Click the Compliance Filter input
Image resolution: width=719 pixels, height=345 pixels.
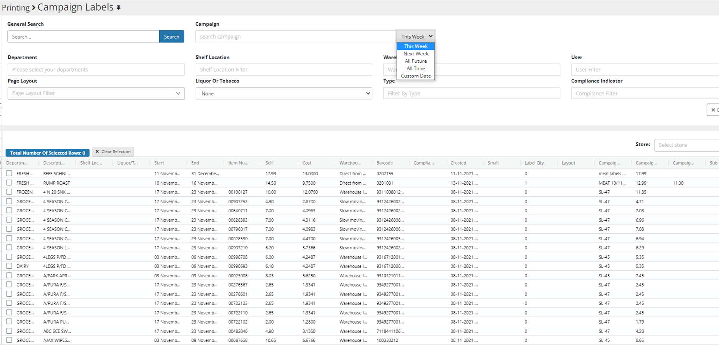point(645,93)
